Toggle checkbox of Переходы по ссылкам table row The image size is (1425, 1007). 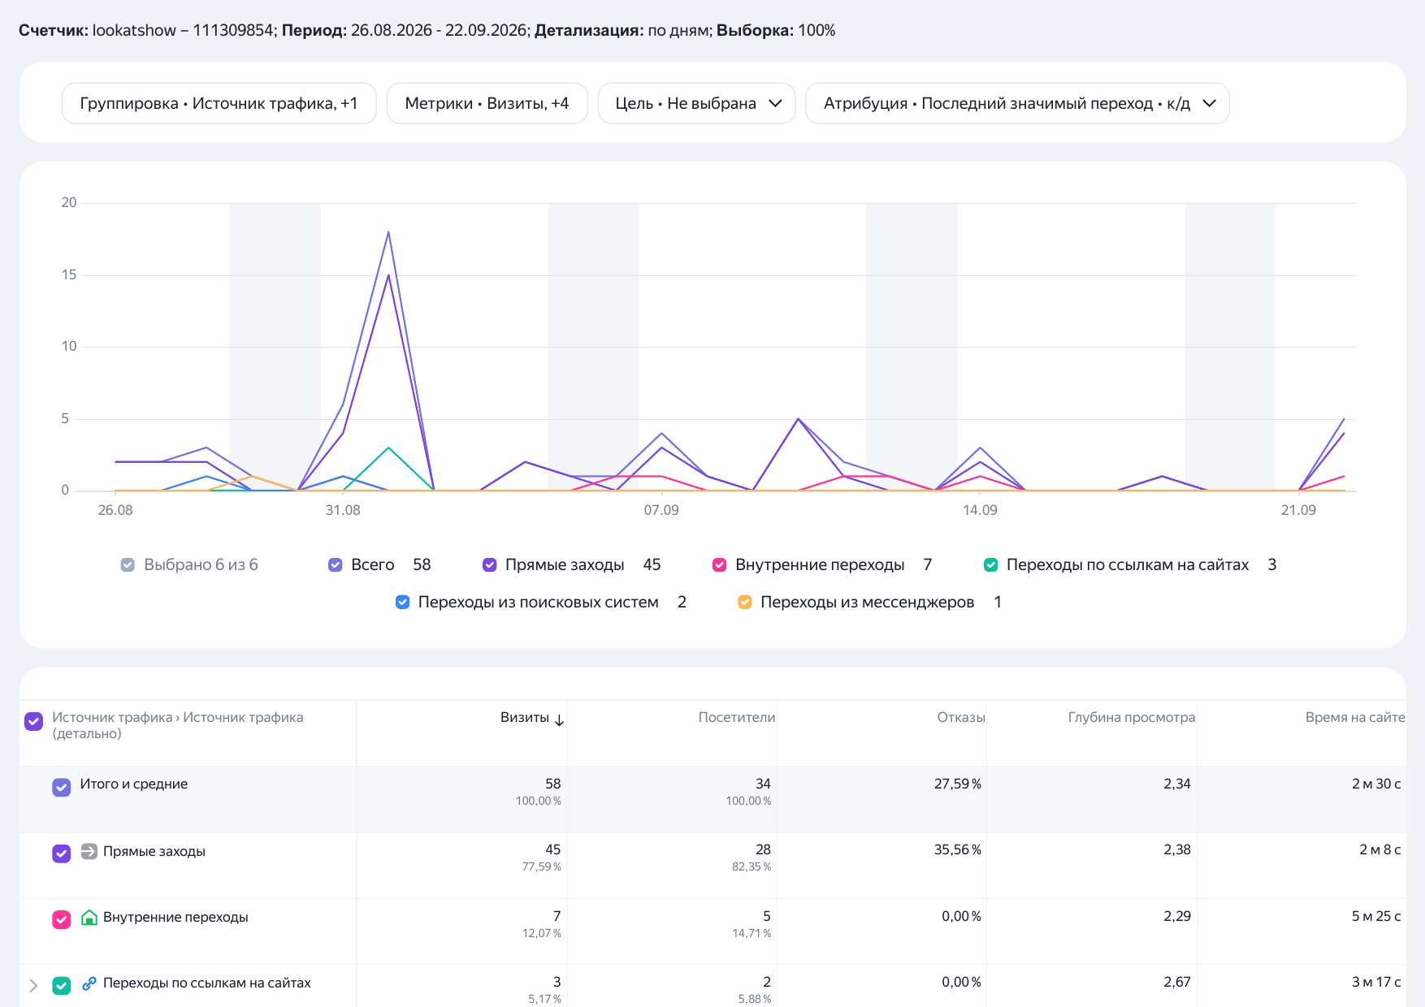click(x=62, y=985)
